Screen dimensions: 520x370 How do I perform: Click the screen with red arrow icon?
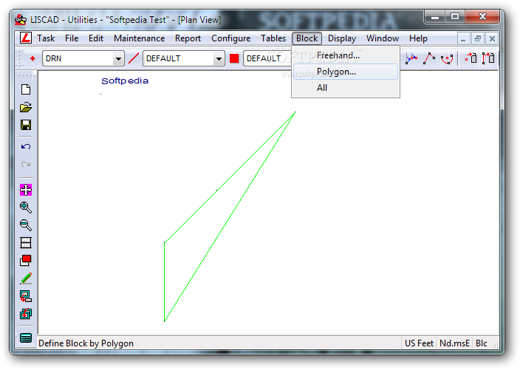pos(26,296)
